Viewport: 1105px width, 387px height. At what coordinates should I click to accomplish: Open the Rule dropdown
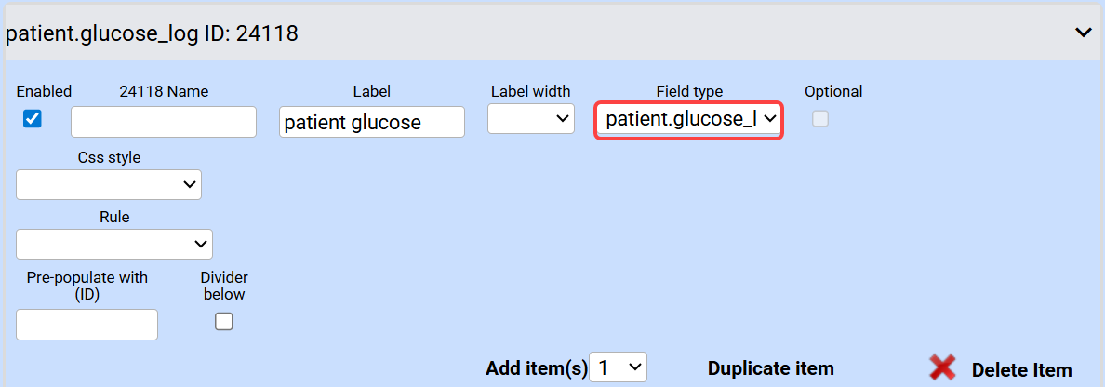tap(114, 244)
